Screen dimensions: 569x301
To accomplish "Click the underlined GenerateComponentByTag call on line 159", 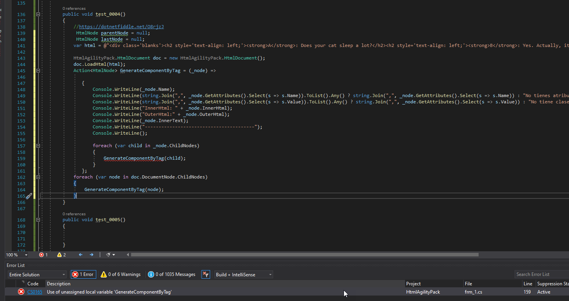I will pos(134,159).
